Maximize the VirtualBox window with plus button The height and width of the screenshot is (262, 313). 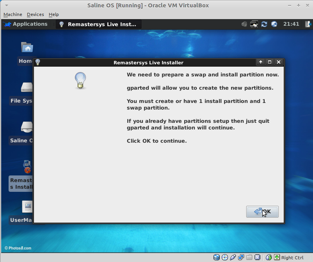299,5
